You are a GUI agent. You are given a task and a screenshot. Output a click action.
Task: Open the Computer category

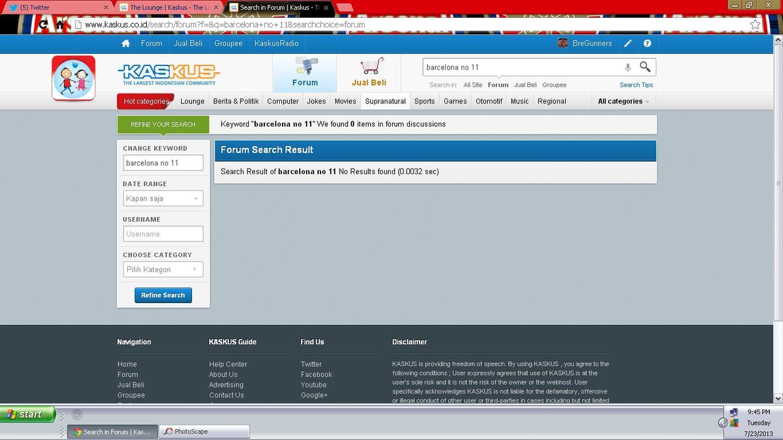click(x=283, y=101)
